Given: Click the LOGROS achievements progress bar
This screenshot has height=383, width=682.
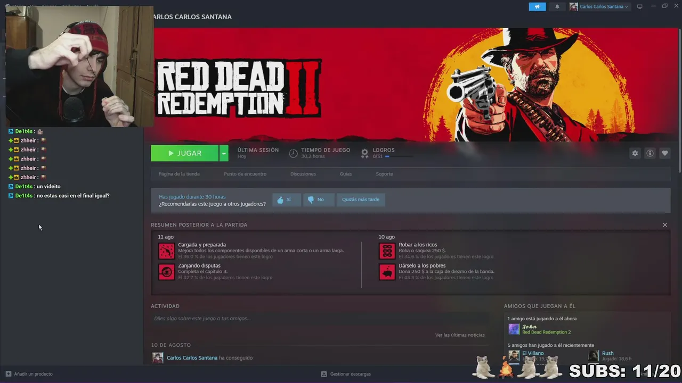Looking at the screenshot, I should click(399, 156).
